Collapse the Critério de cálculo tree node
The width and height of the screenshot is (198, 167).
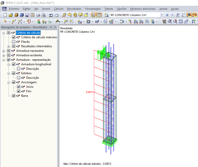pos(4,33)
